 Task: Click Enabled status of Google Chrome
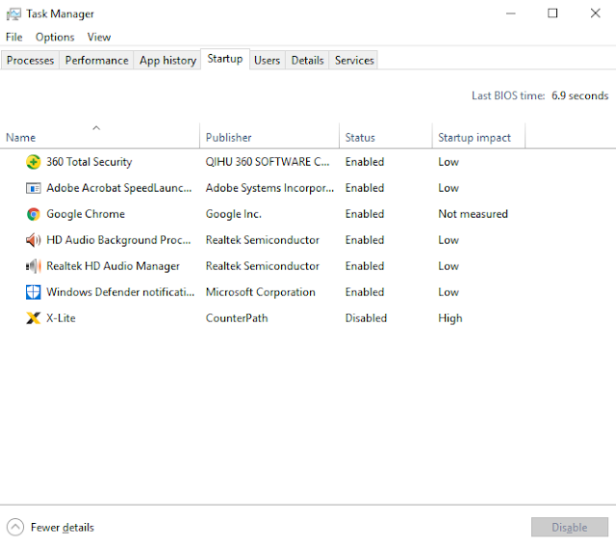[365, 214]
